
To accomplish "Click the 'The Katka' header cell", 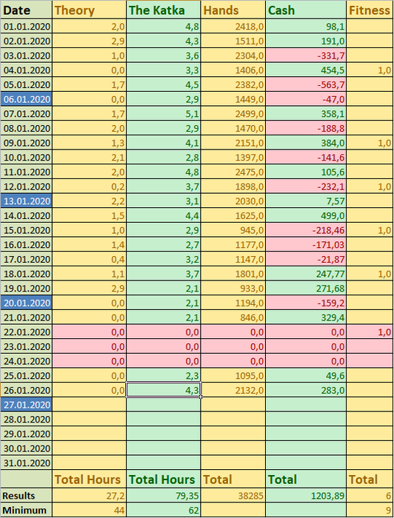I will [163, 10].
